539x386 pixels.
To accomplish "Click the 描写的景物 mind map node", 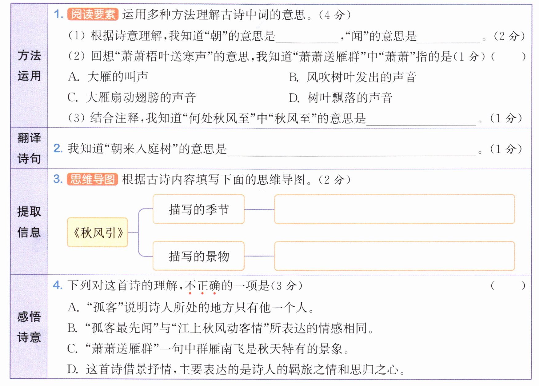I will (198, 256).
